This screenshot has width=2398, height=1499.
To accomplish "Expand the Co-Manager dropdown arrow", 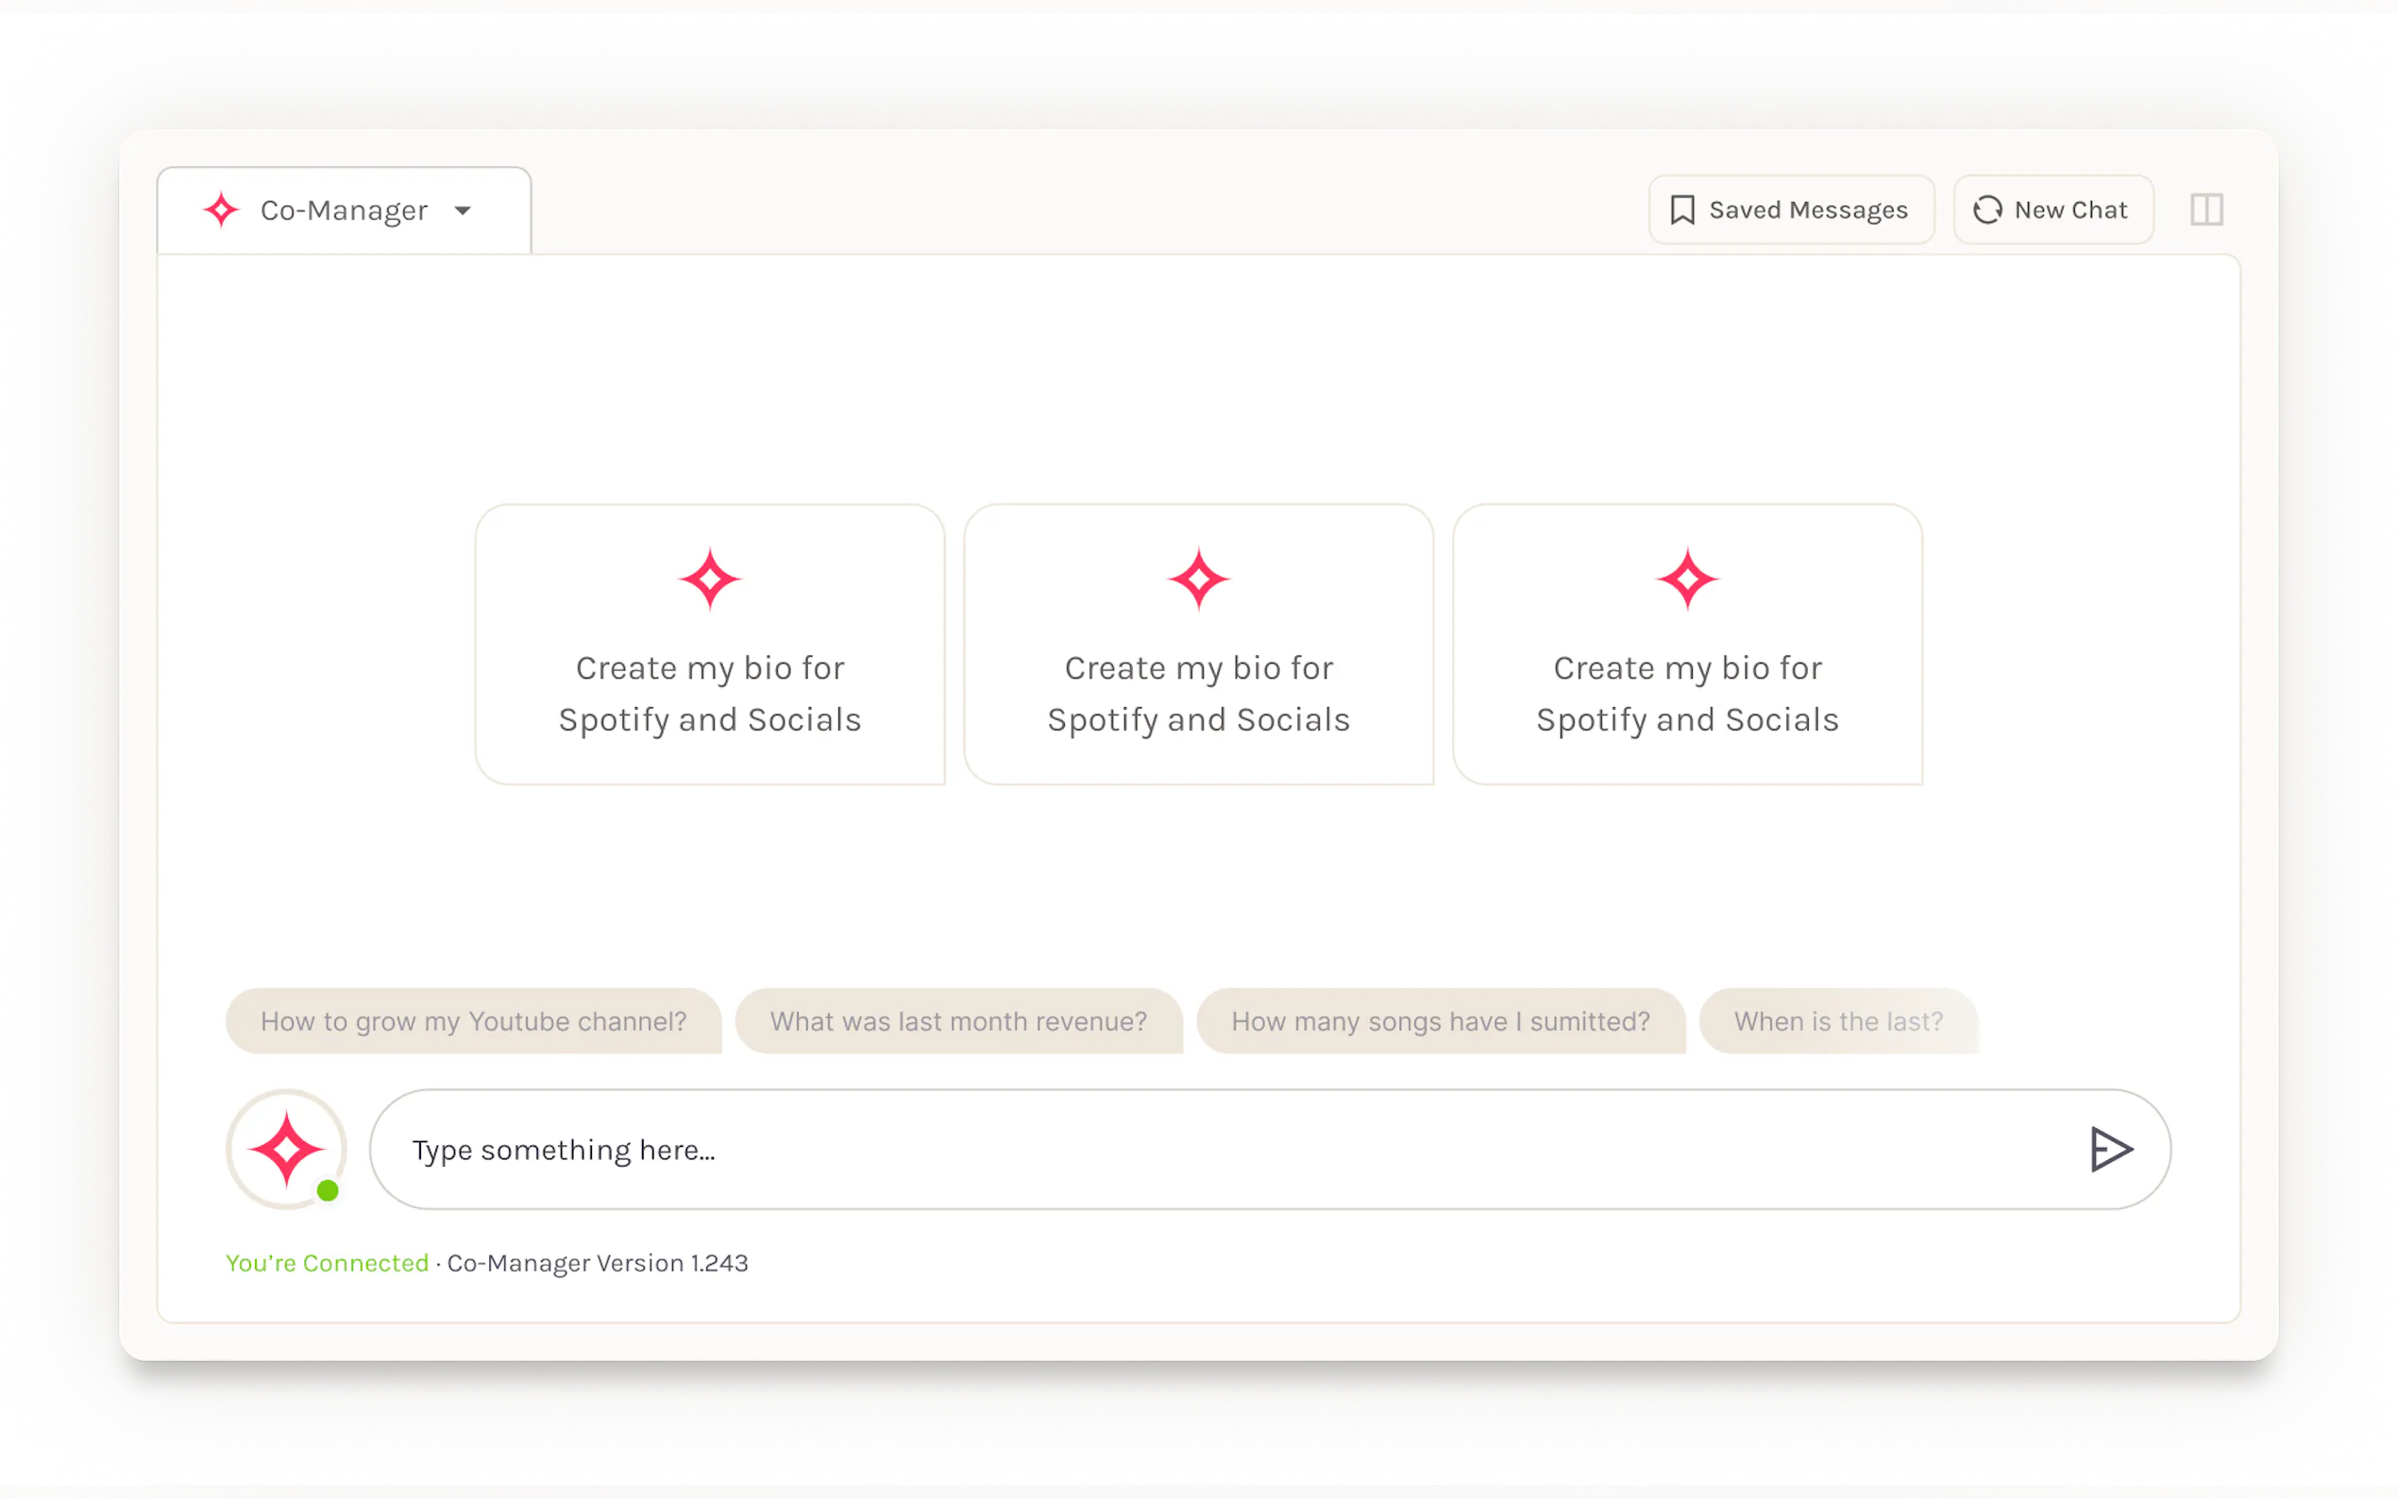I will pyautogui.click(x=463, y=211).
